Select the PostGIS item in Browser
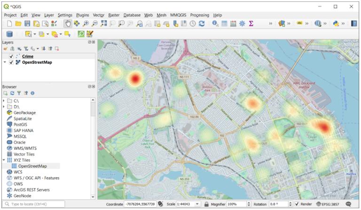Image resolution: width=361 pixels, height=210 pixels. coord(20,124)
